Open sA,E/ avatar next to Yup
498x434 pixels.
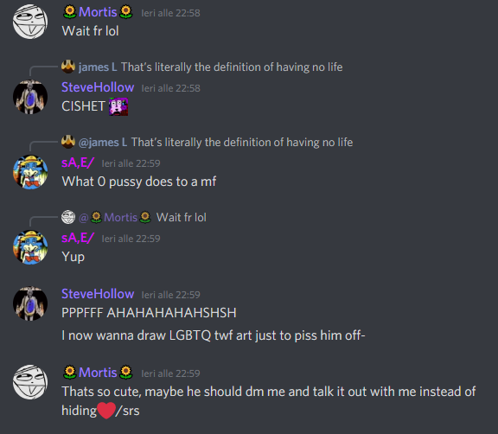tap(30, 247)
